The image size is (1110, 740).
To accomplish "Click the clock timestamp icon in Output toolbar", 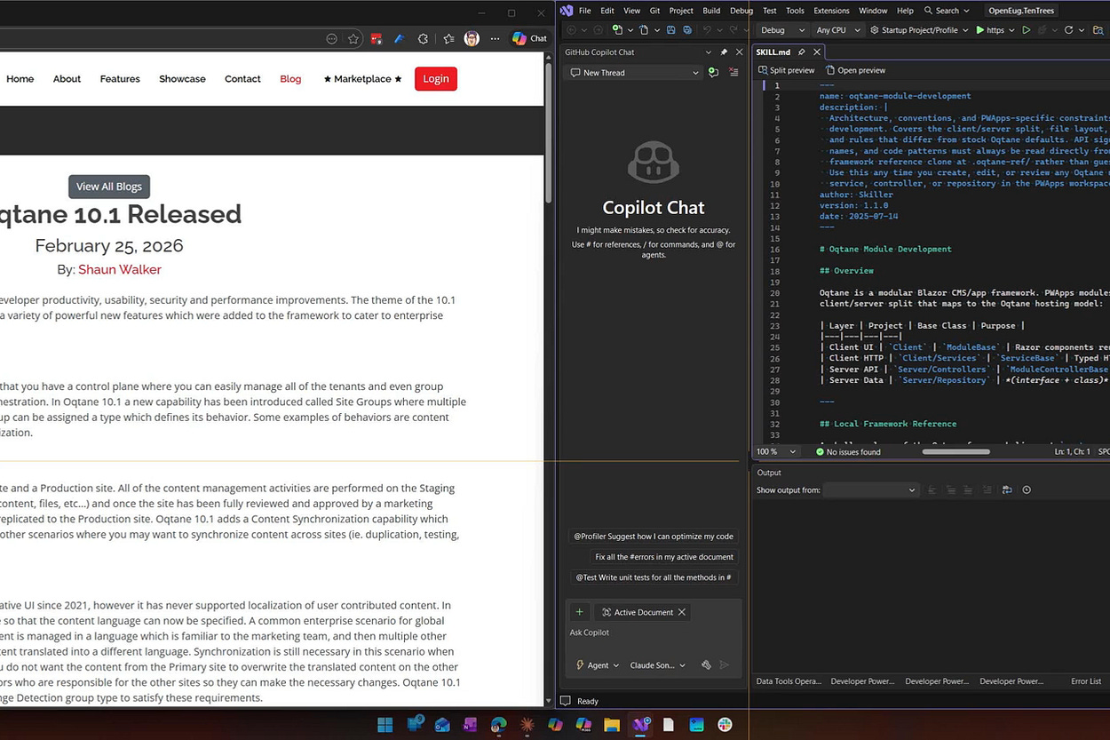I will [1027, 490].
